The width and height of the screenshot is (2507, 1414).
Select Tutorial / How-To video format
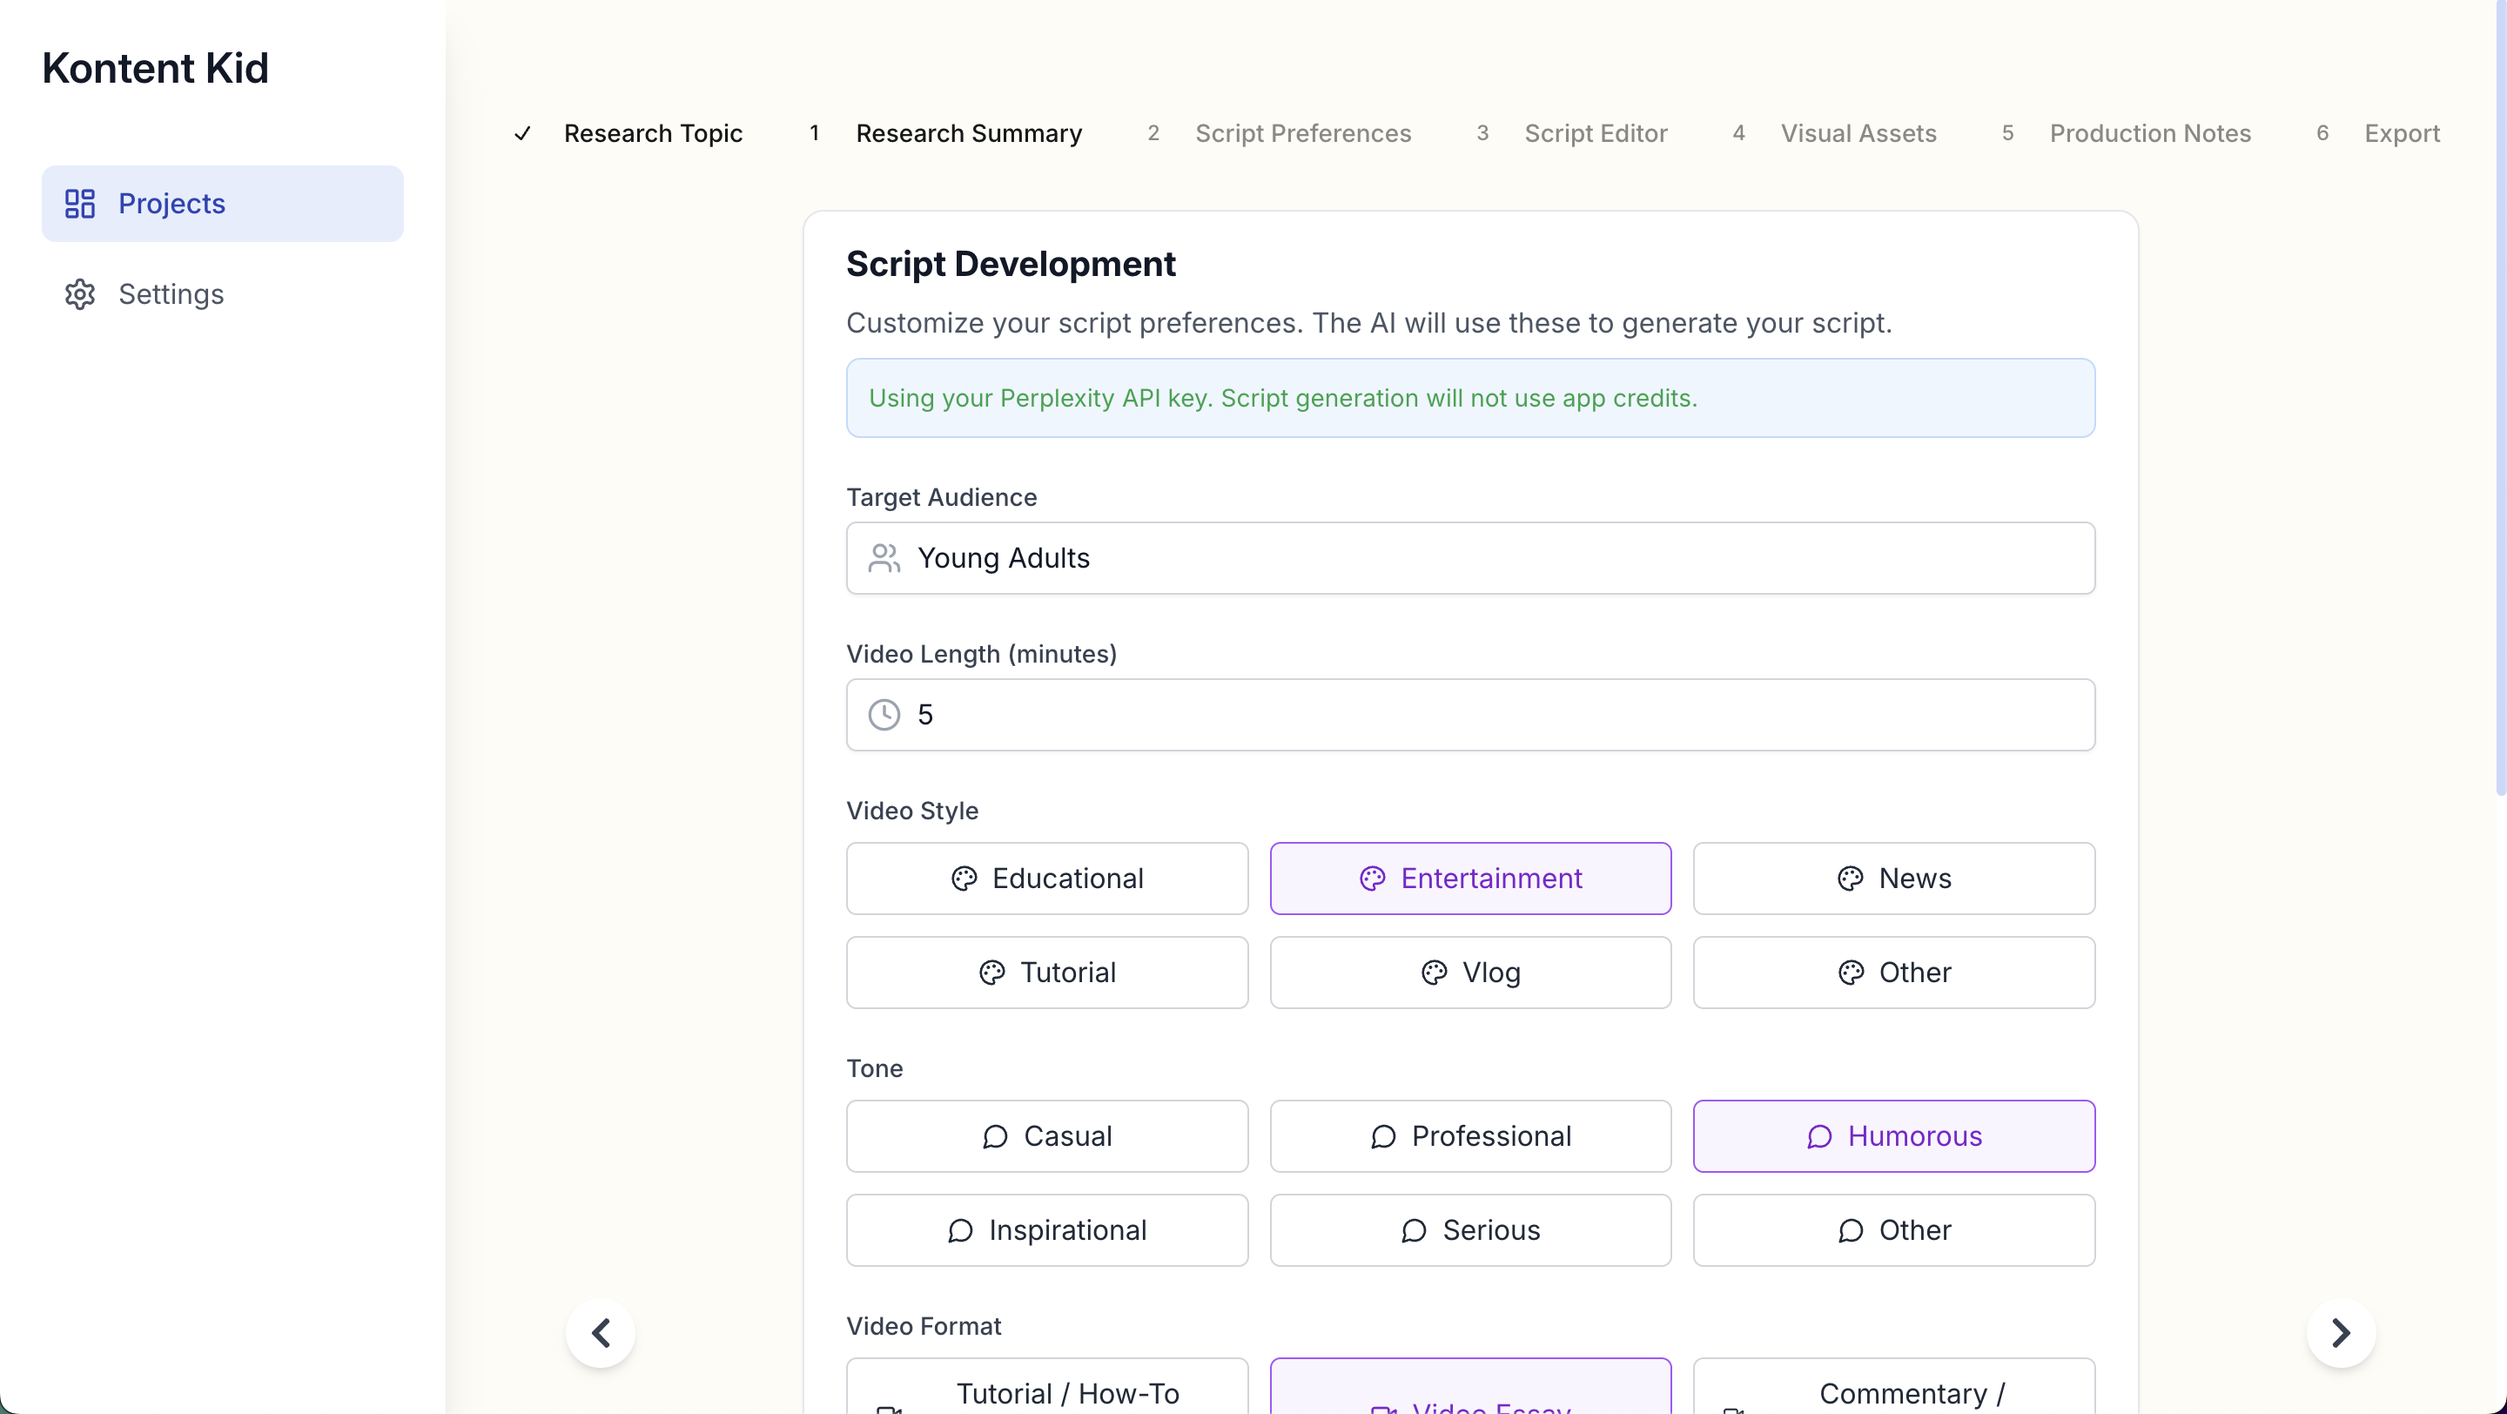tap(1046, 1391)
